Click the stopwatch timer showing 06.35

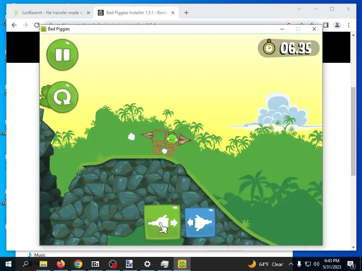point(288,48)
